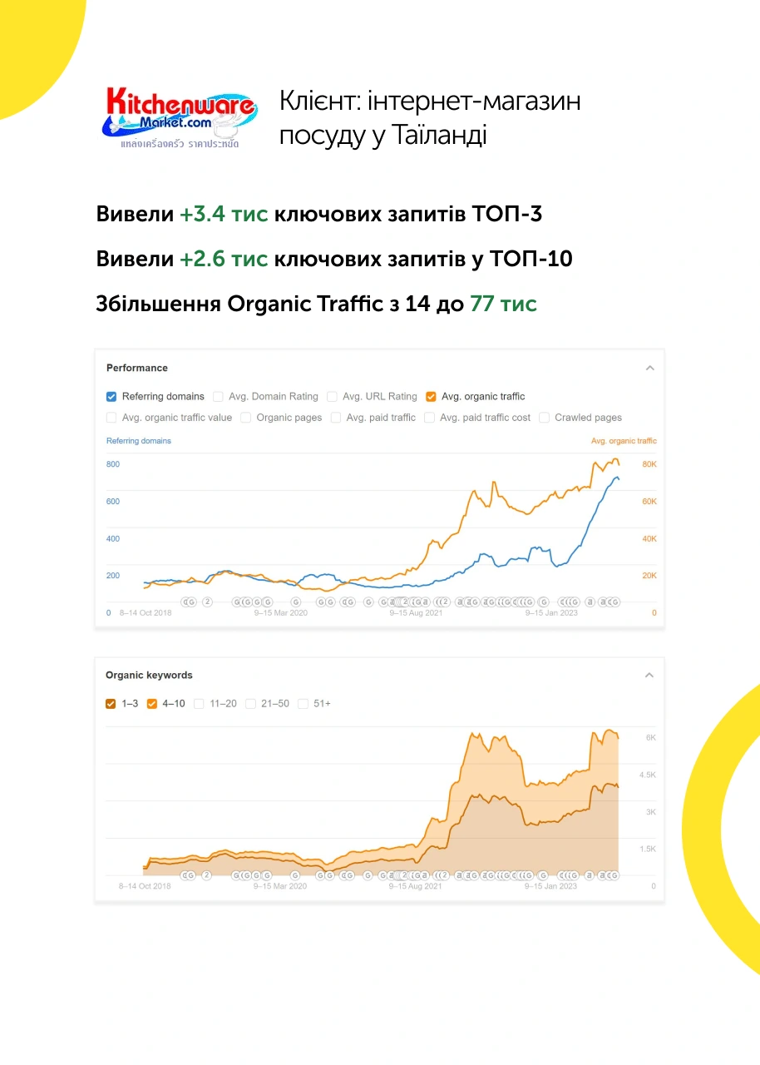Enable the Avg. Domain Rating checkbox
The image size is (760, 1065).
tap(218, 397)
